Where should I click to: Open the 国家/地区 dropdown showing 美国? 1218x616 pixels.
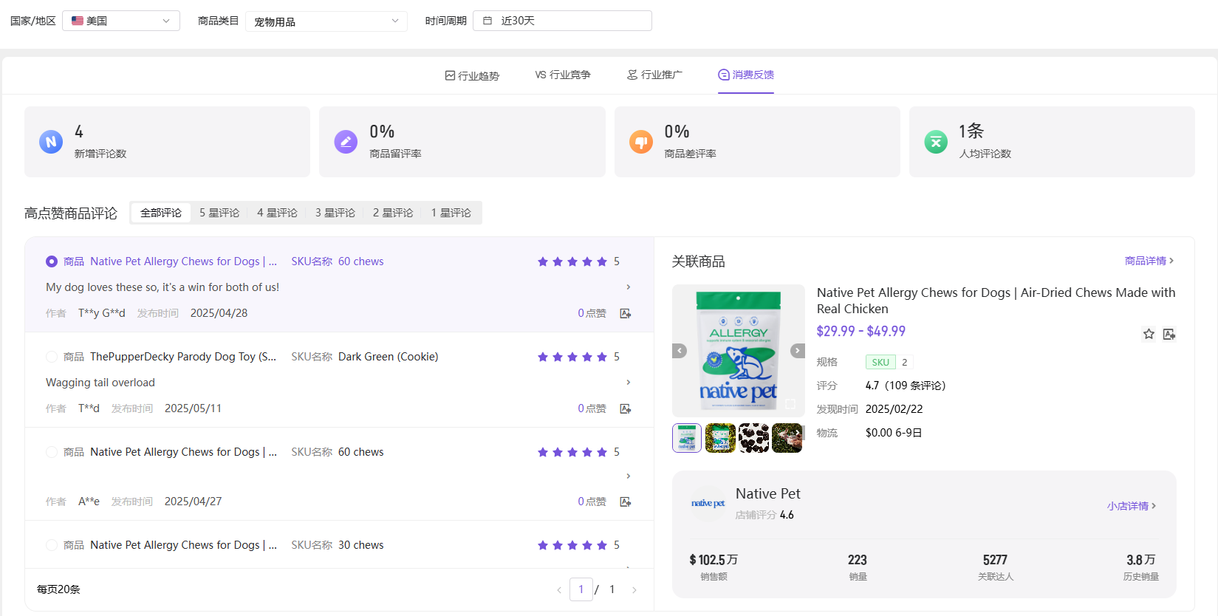[121, 21]
